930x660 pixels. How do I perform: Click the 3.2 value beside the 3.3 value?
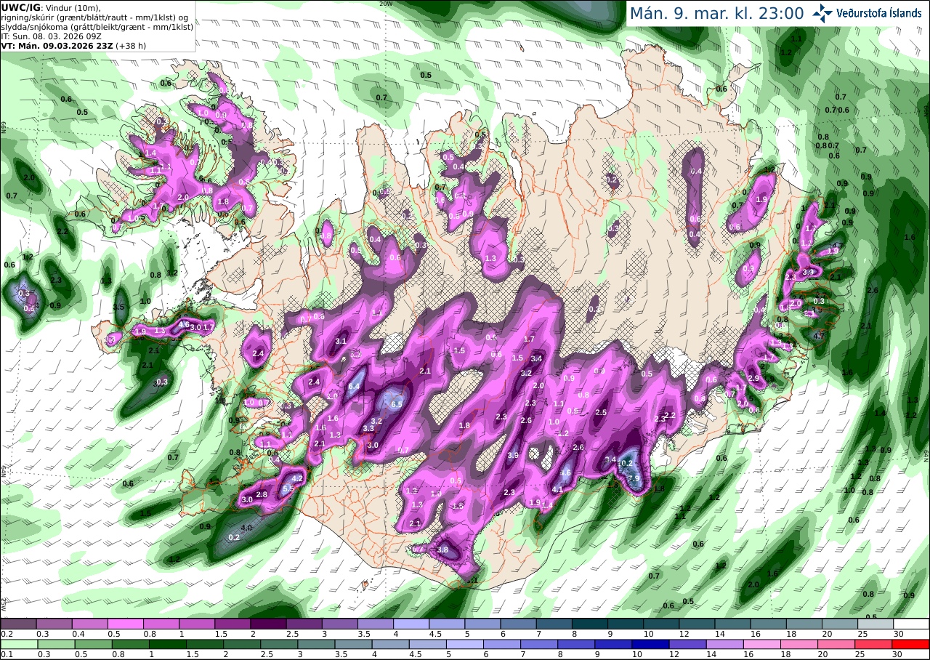point(377,421)
